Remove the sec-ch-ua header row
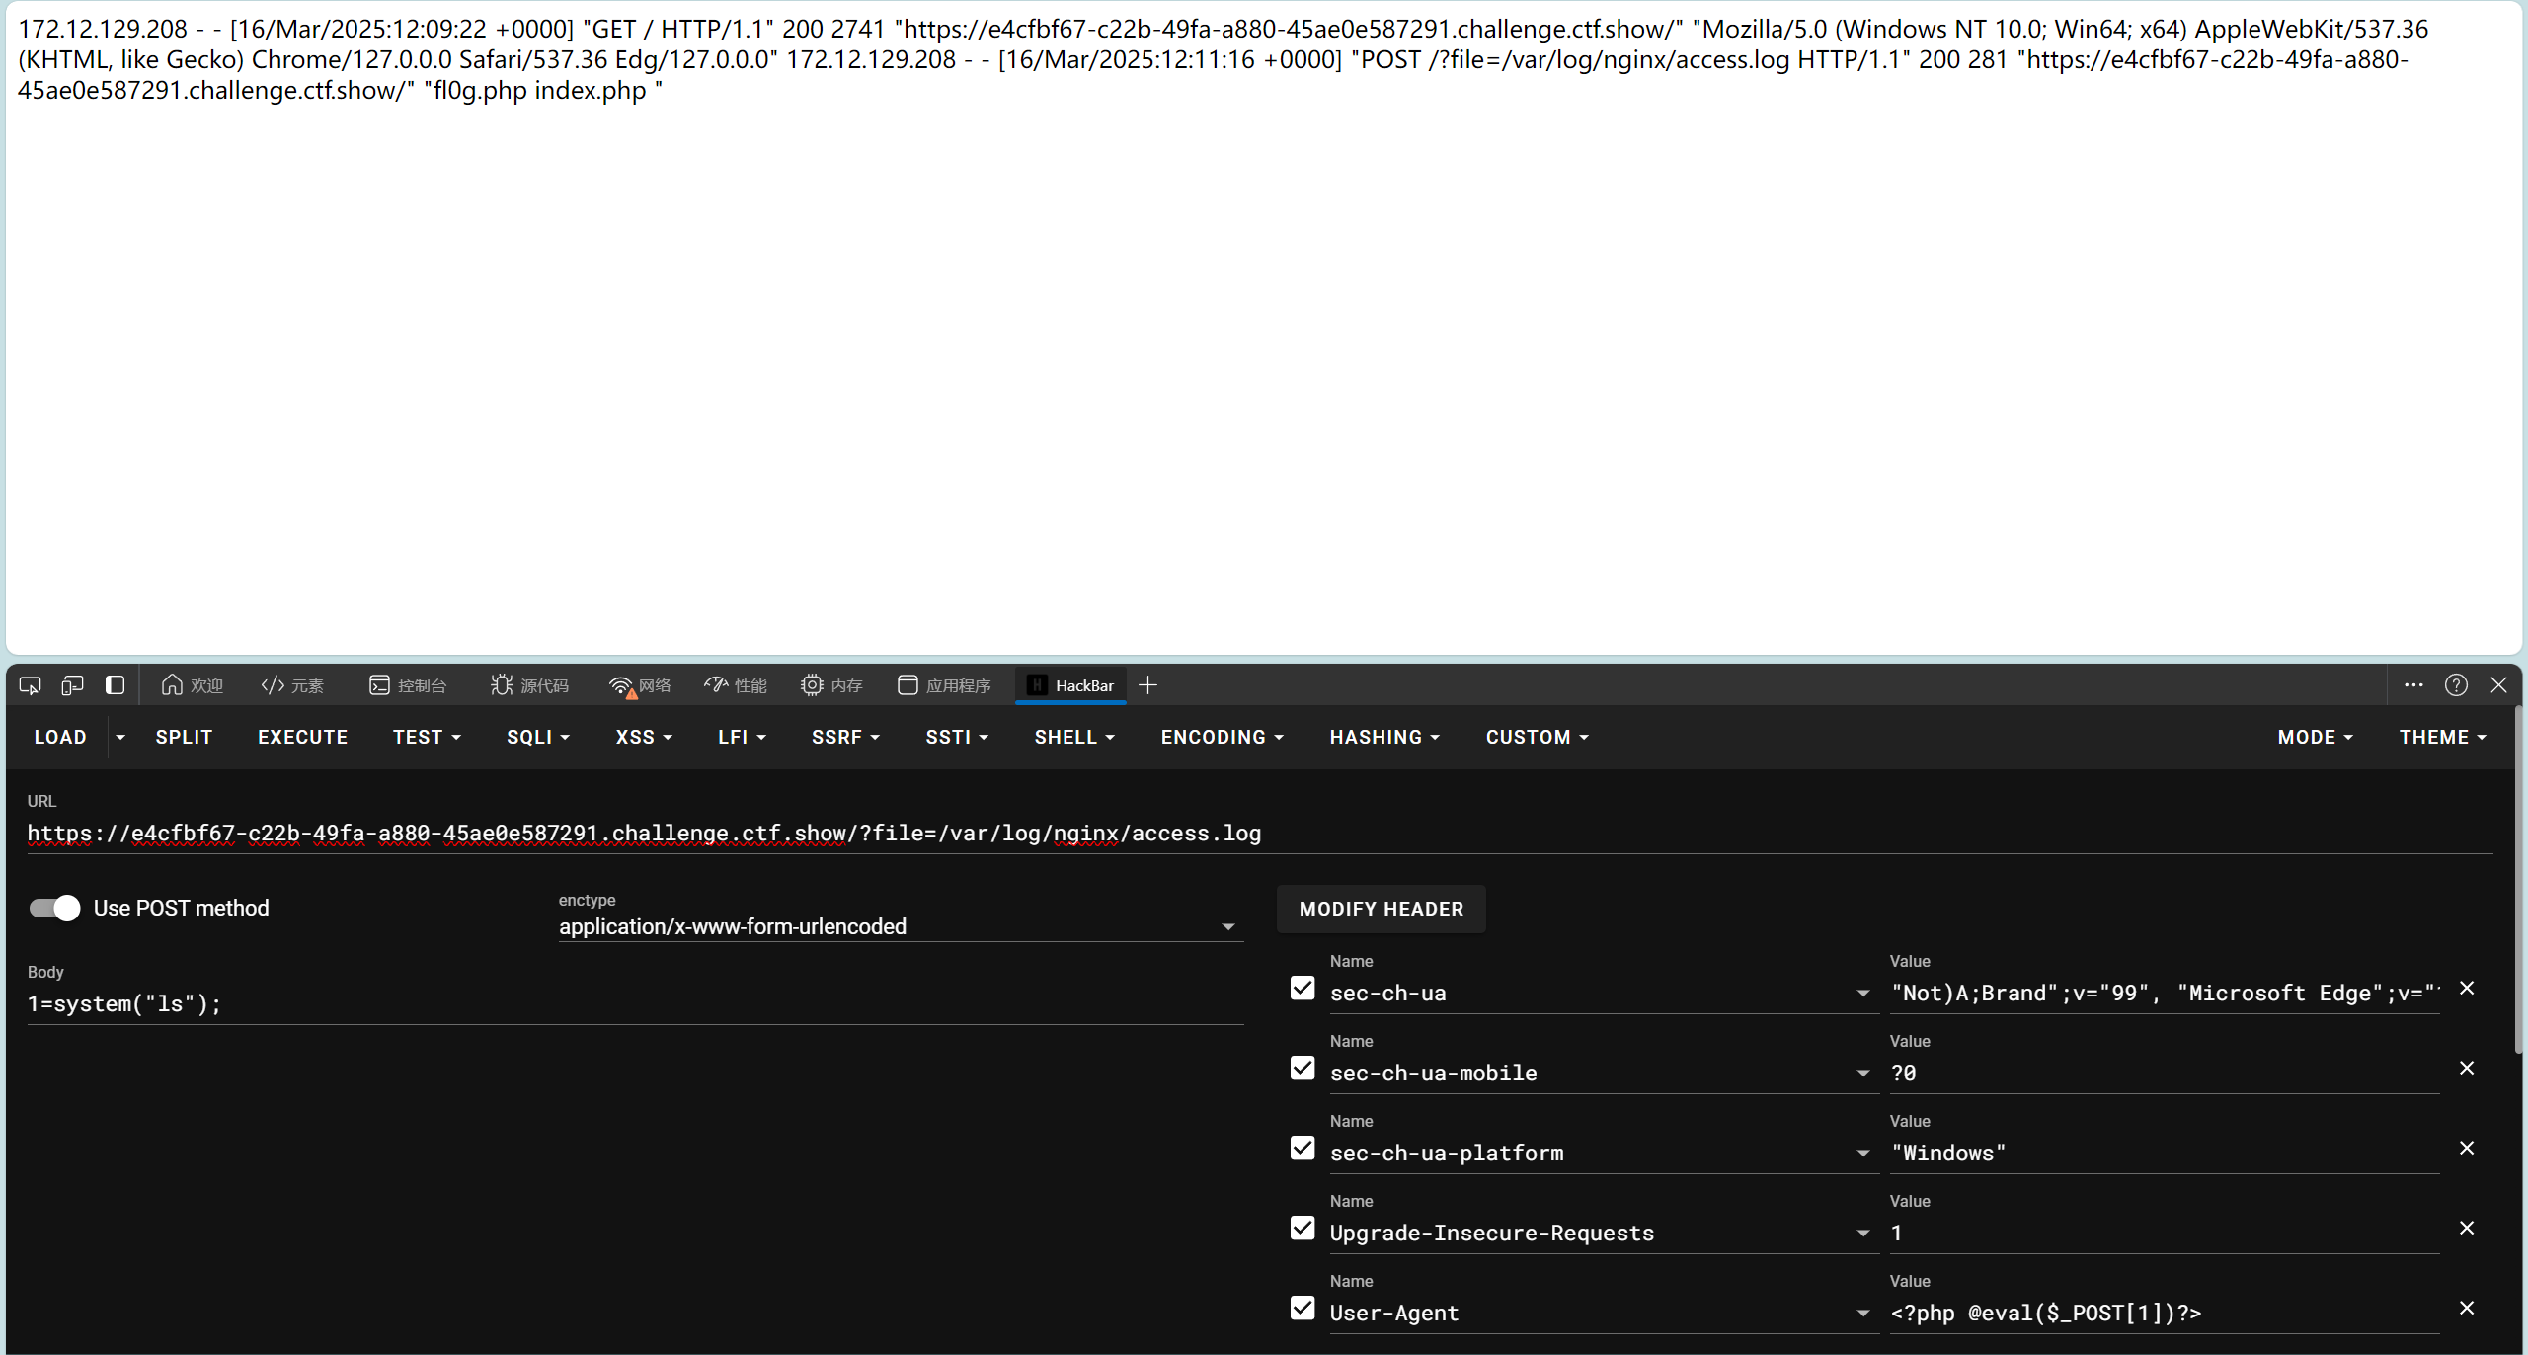Viewport: 2528px width, 1355px height. tap(2467, 989)
